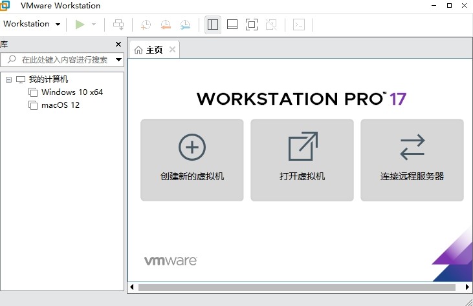The width and height of the screenshot is (473, 306).
Task: Click the VMware Workstation title bar icon
Action: [x=5, y=5]
